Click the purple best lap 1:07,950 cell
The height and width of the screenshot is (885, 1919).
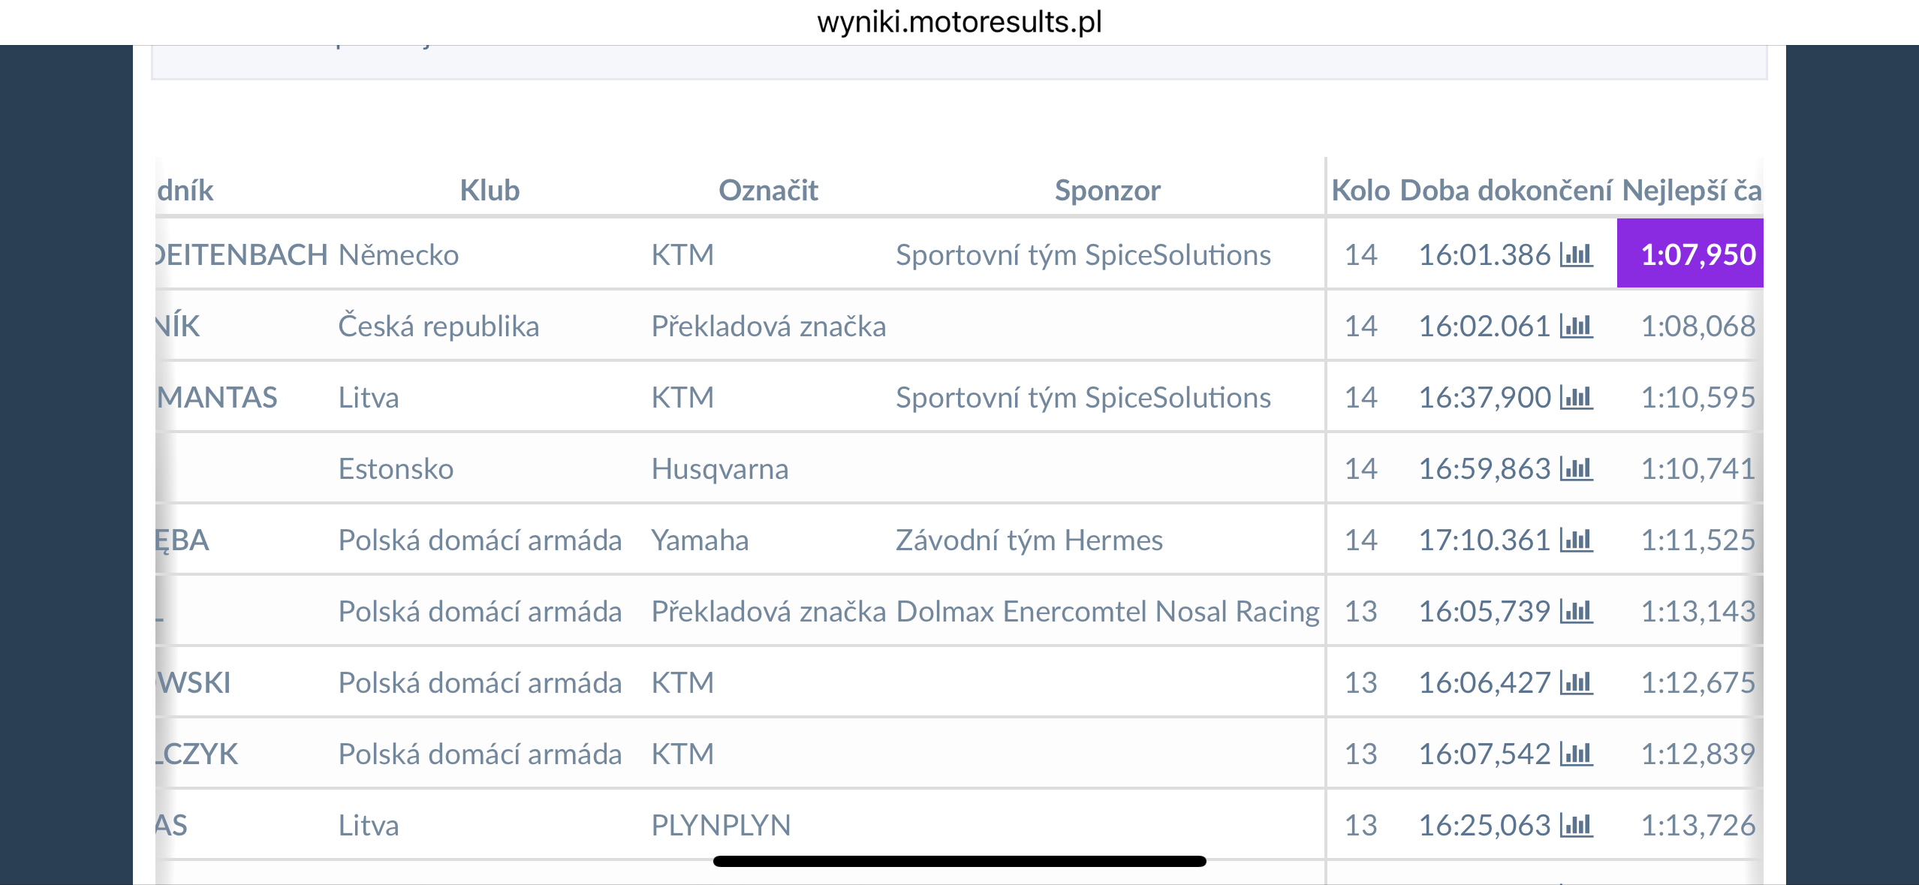click(x=1690, y=254)
